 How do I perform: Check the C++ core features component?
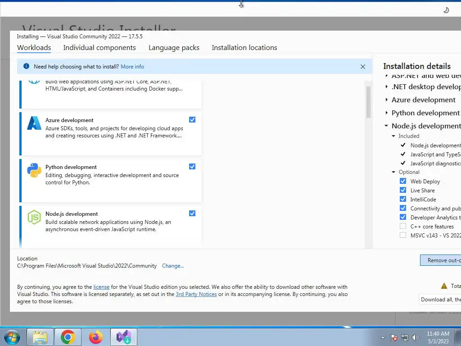403,226
